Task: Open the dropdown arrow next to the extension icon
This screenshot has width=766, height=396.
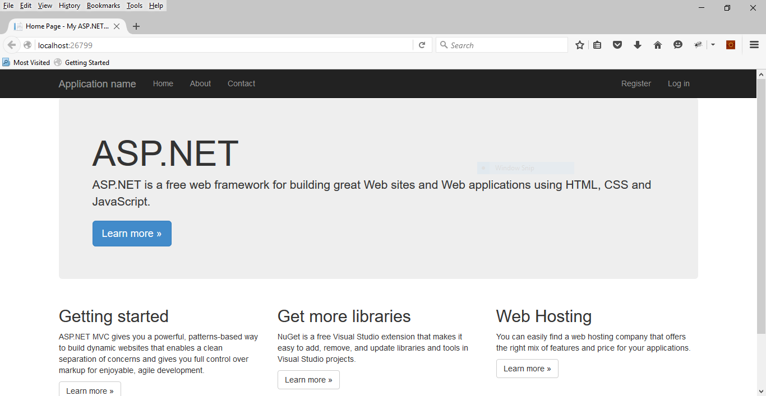Action: click(713, 44)
